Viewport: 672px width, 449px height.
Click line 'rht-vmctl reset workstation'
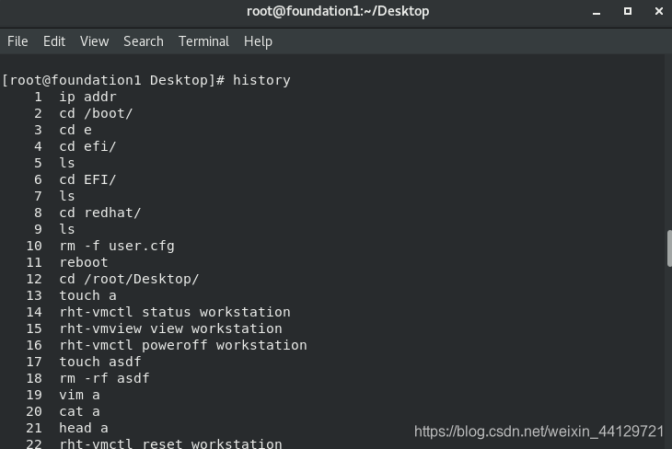tap(170, 443)
